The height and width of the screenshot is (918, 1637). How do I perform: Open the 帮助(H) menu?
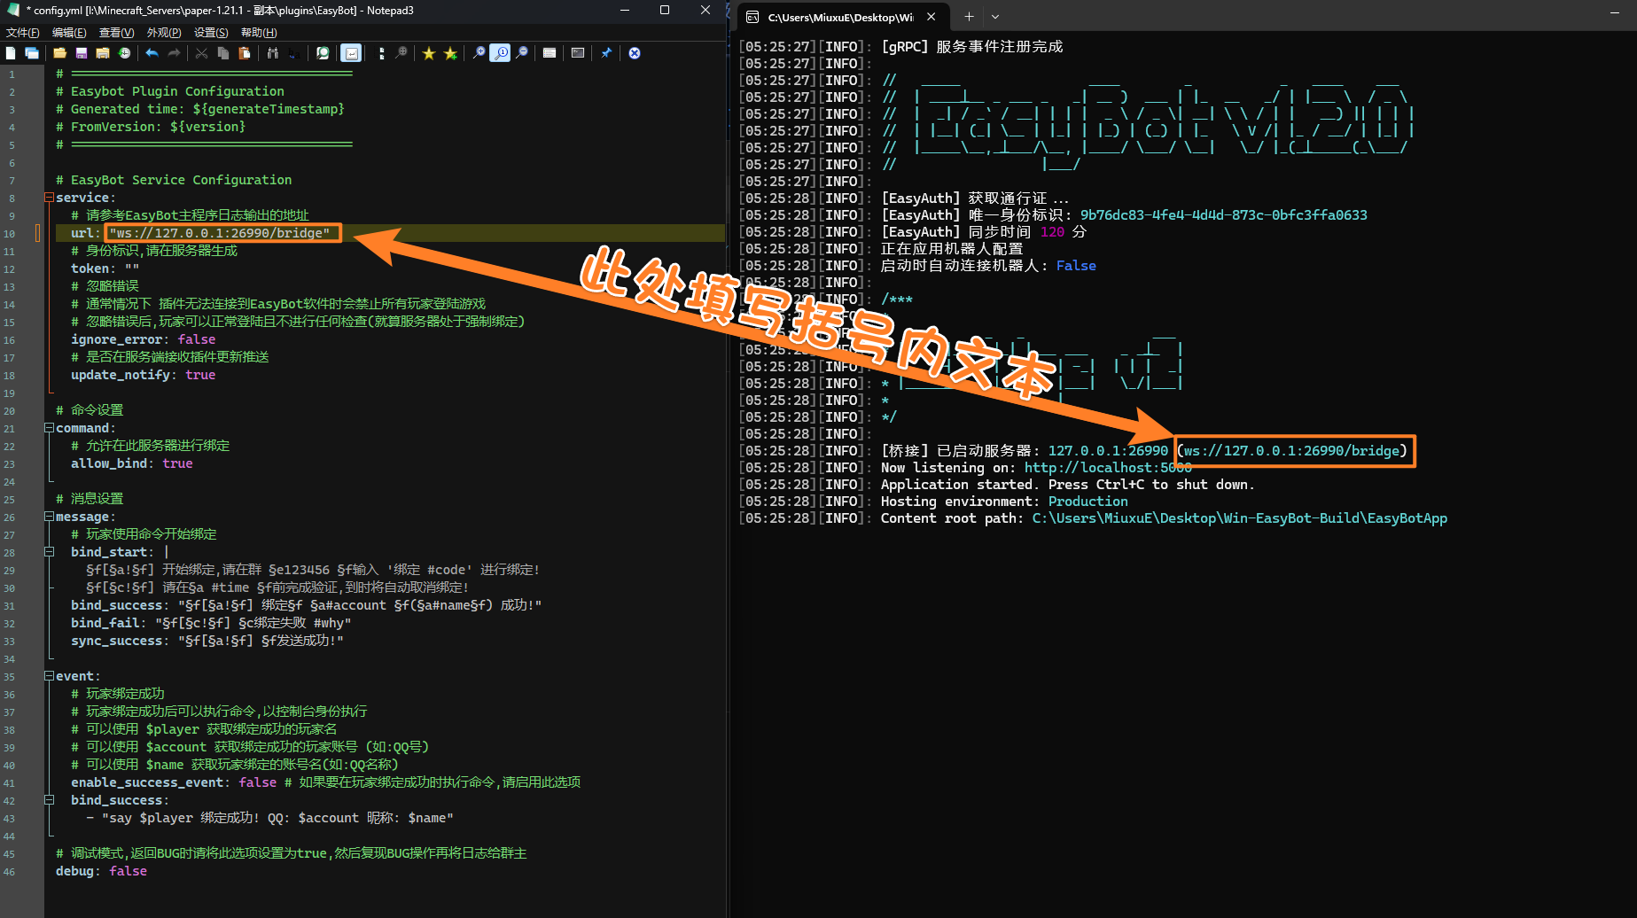pos(259,32)
